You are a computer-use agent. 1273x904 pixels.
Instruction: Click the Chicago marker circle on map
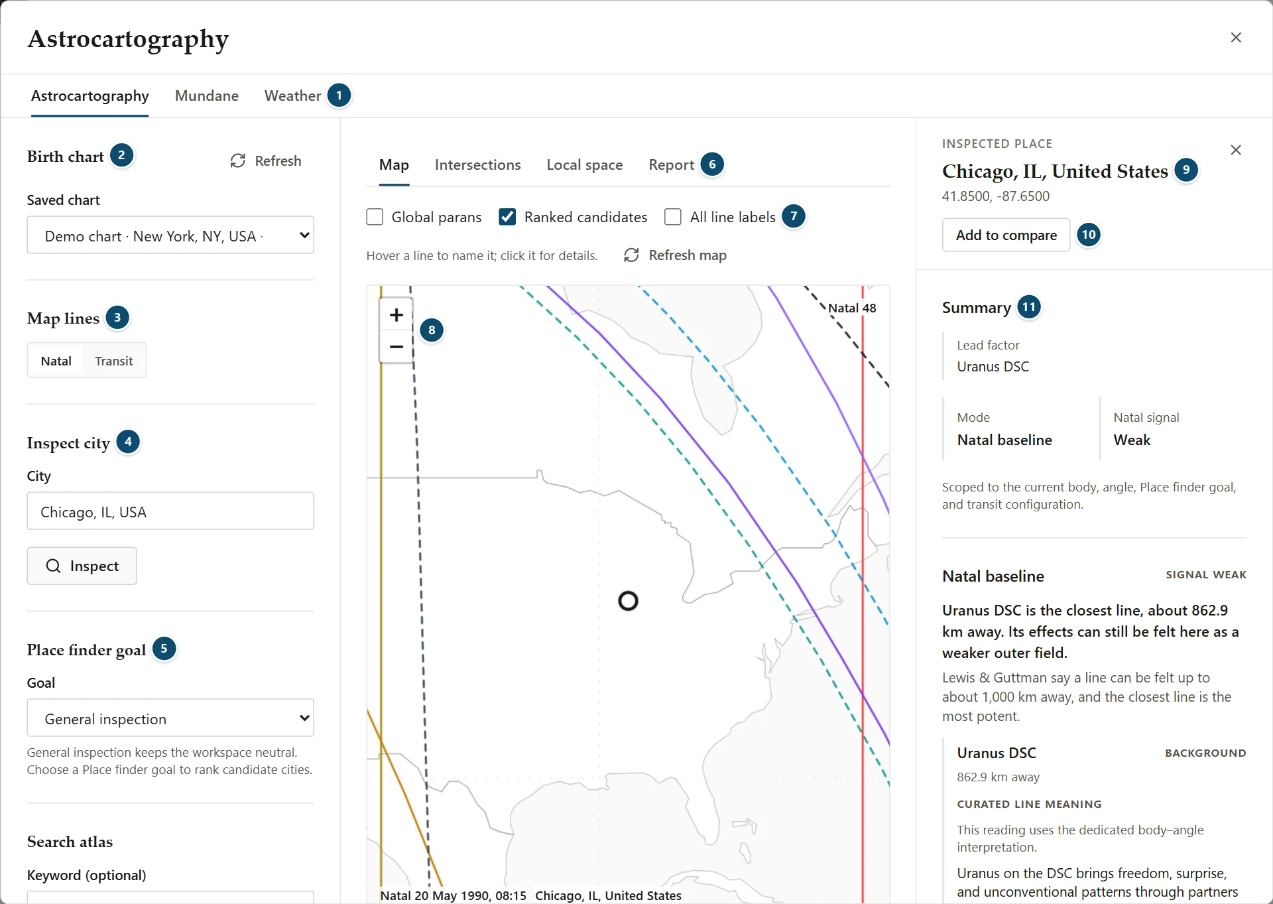[x=628, y=602]
